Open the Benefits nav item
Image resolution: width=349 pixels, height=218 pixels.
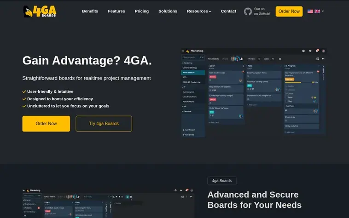90,11
